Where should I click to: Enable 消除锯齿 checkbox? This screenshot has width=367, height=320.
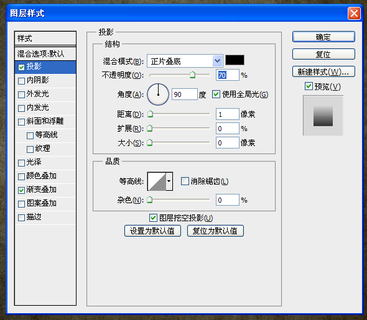click(185, 181)
